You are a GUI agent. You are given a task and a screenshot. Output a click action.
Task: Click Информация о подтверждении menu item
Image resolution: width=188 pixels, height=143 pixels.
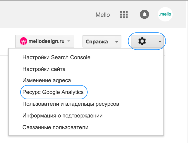click(62, 116)
